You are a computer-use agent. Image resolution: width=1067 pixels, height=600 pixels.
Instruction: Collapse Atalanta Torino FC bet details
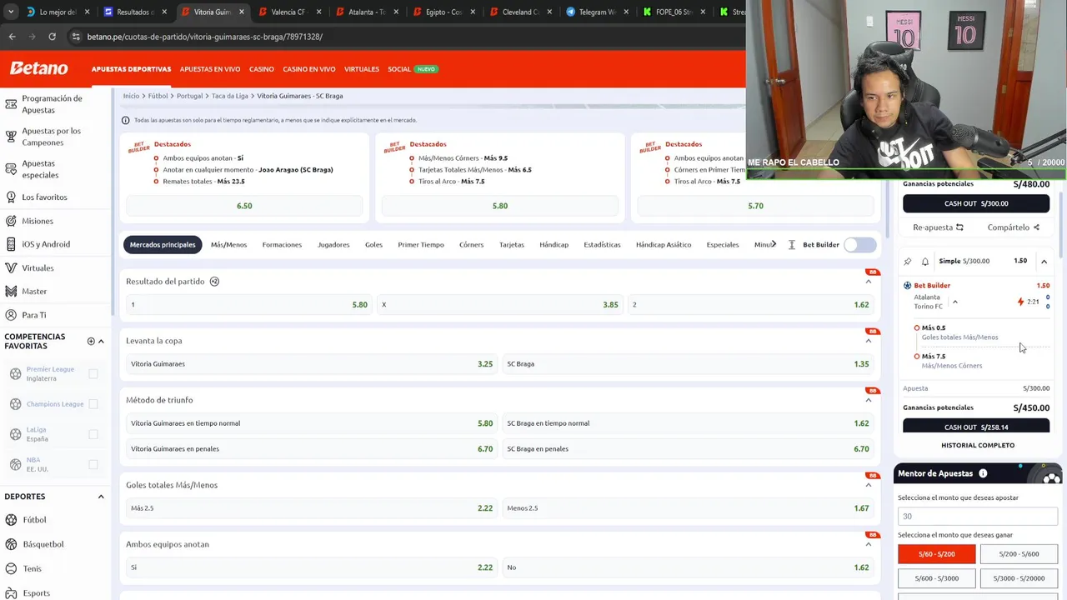pos(955,302)
